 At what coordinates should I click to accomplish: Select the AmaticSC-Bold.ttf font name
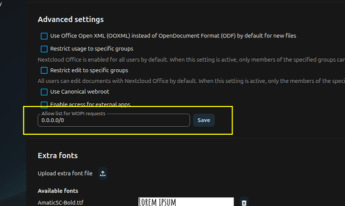click(60, 203)
